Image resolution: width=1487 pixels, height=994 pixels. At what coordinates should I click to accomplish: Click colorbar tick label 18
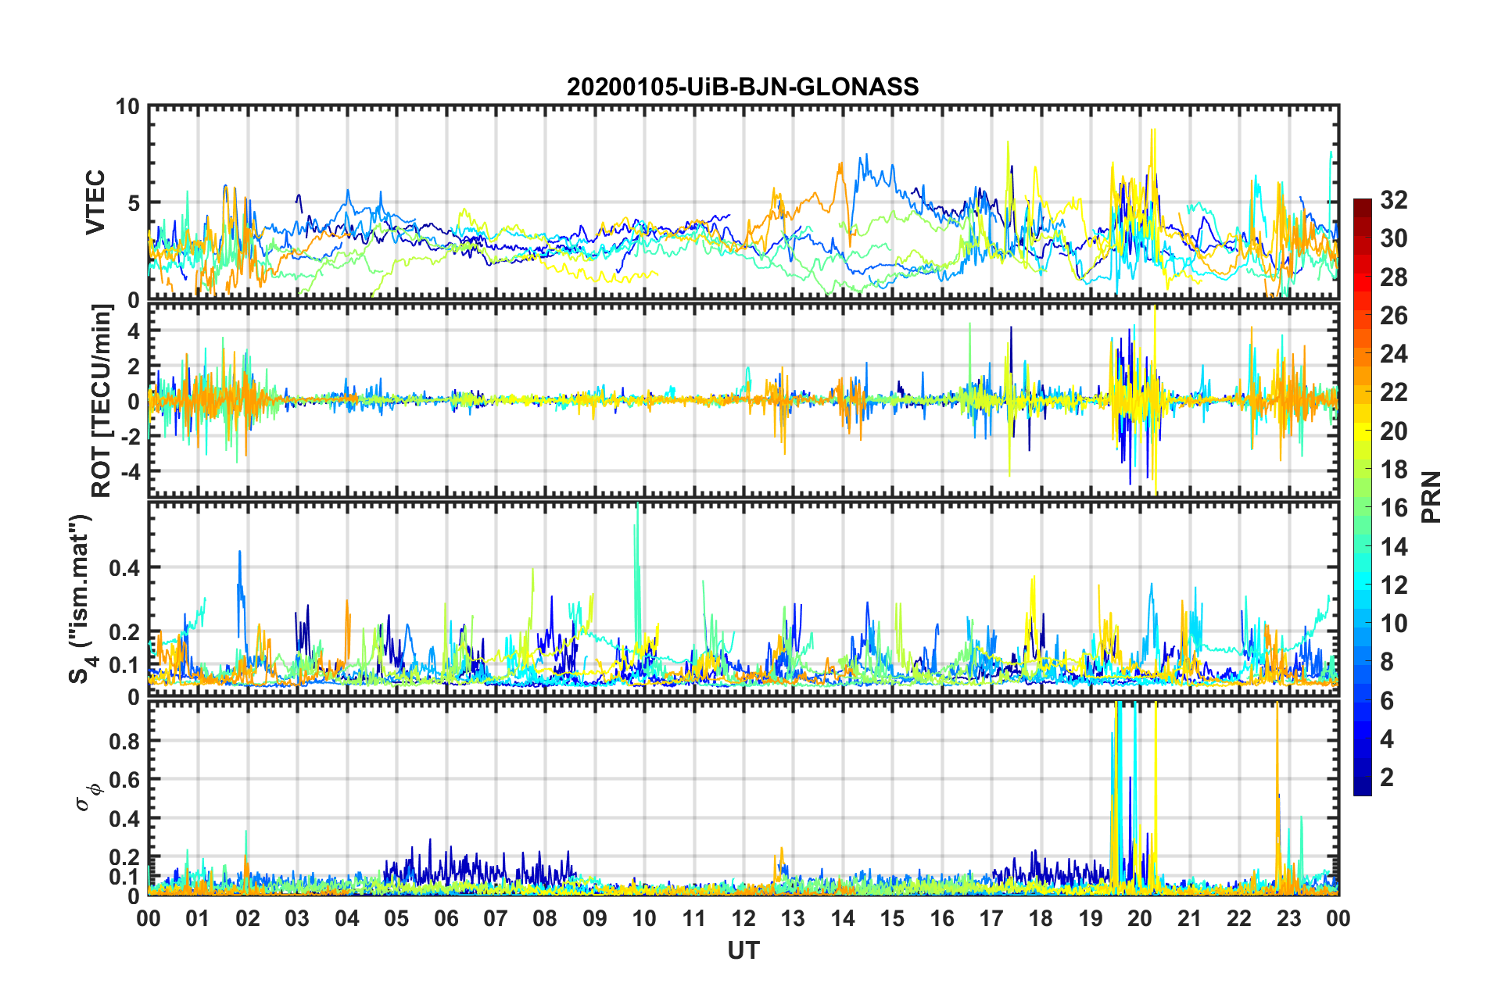pyautogui.click(x=1393, y=470)
